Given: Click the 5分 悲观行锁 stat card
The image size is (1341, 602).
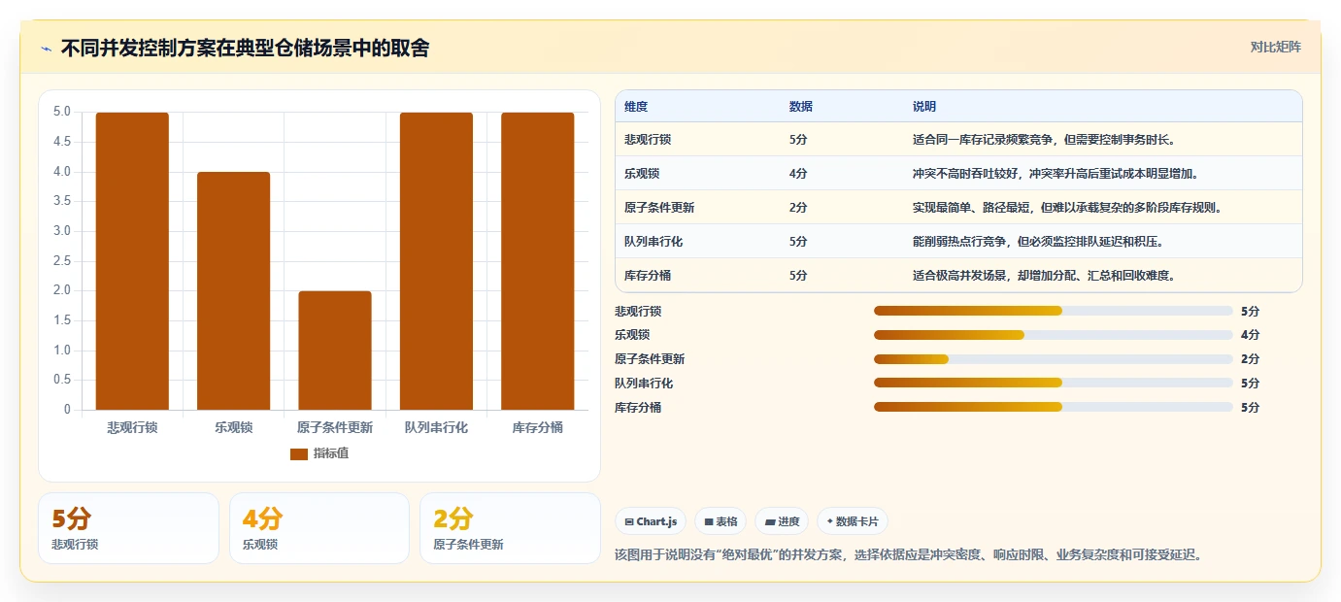Looking at the screenshot, I should coord(128,528).
